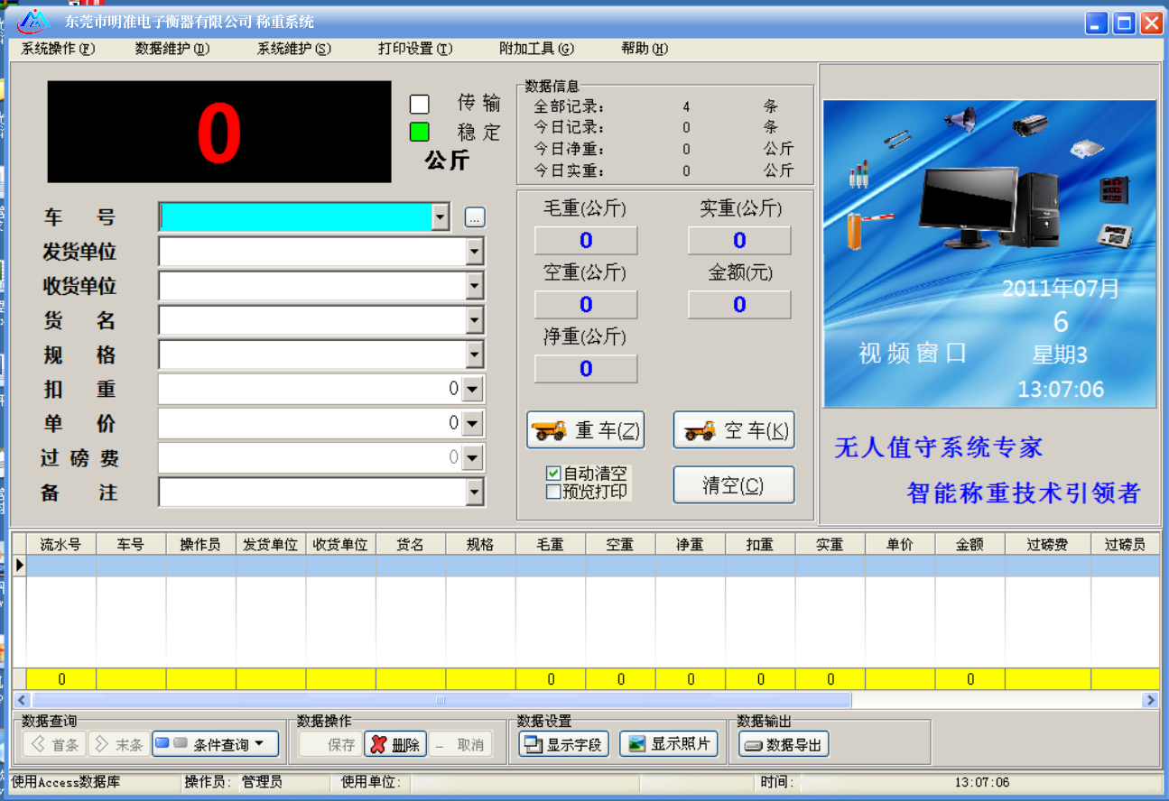Image resolution: width=1169 pixels, height=801 pixels.
Task: Click the 视频窗口 video preview image
Action: 989,253
